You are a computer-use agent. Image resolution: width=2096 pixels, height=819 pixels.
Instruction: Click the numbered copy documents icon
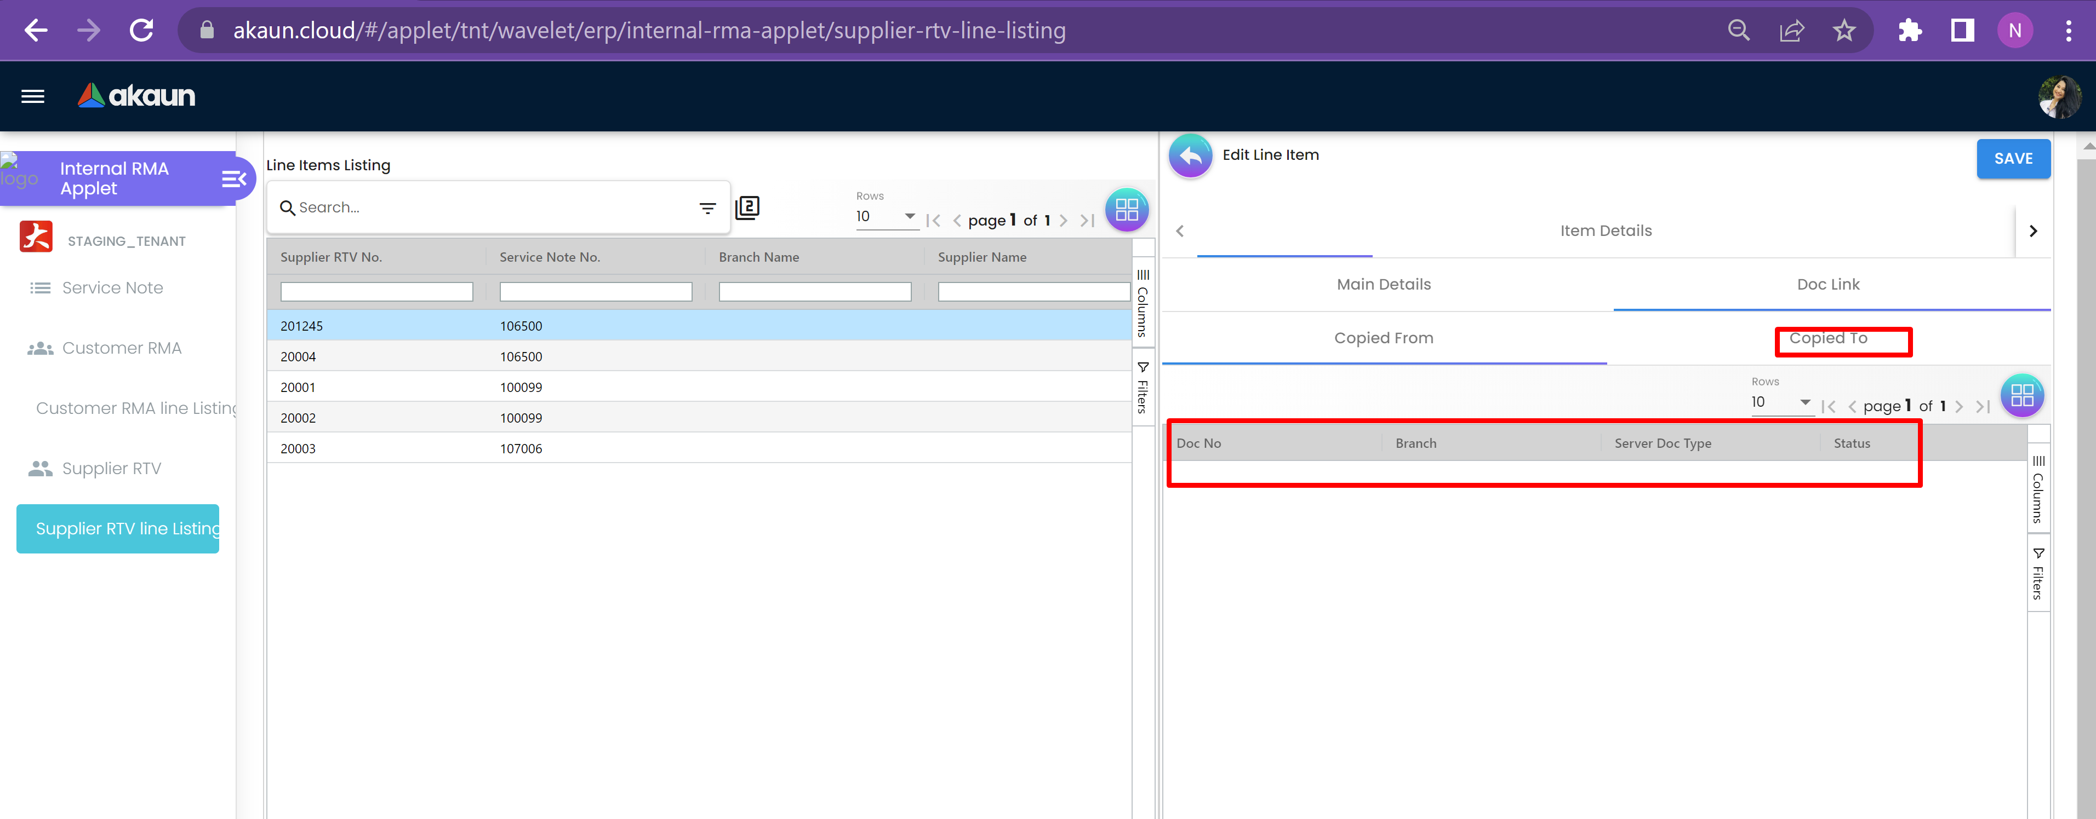coord(747,208)
